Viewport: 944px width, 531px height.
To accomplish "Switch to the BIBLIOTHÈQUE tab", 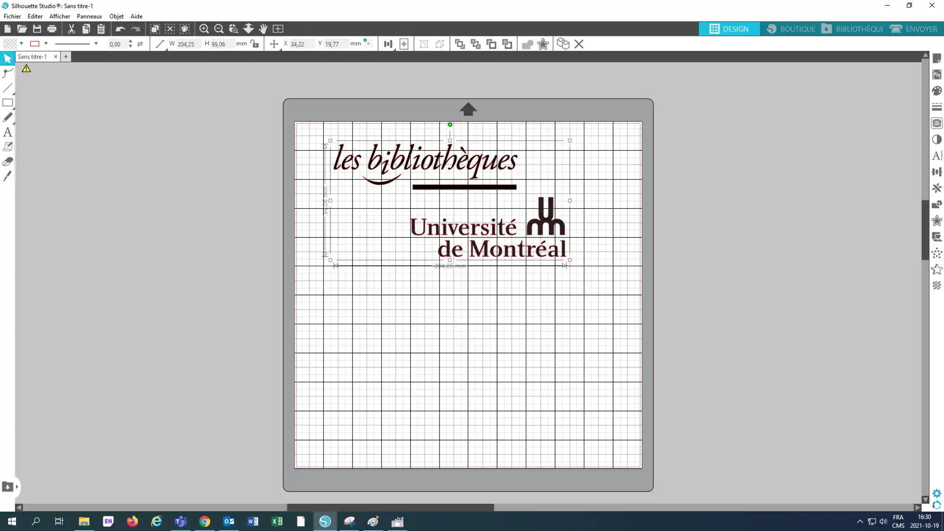I will tap(852, 29).
